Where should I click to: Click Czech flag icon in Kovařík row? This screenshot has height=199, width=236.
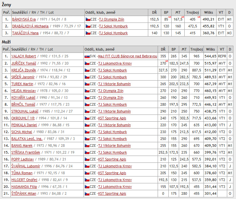pos(87,98)
